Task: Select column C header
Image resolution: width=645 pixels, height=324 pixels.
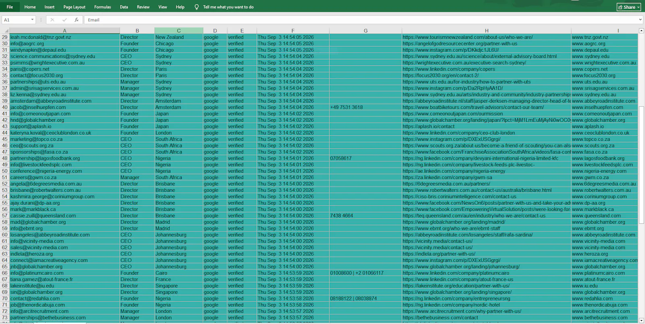Action: click(179, 31)
